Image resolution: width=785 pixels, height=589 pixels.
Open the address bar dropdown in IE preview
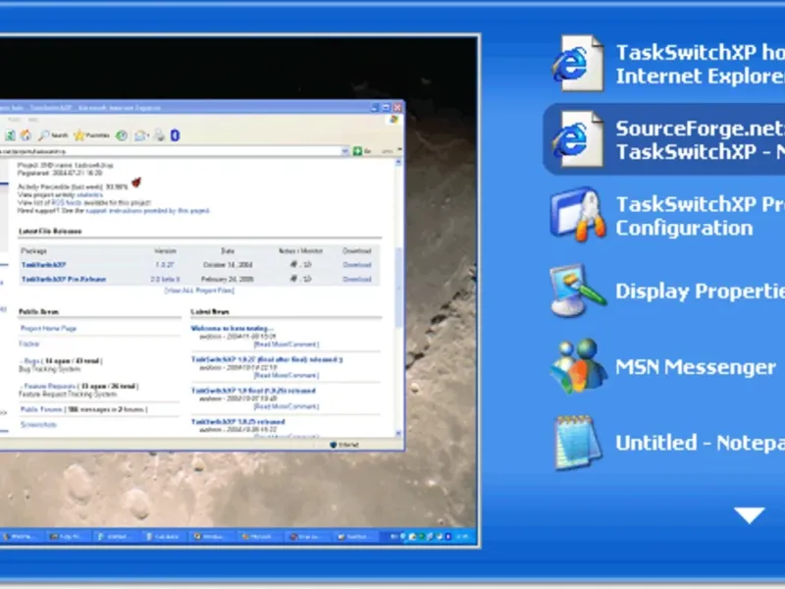(x=345, y=151)
